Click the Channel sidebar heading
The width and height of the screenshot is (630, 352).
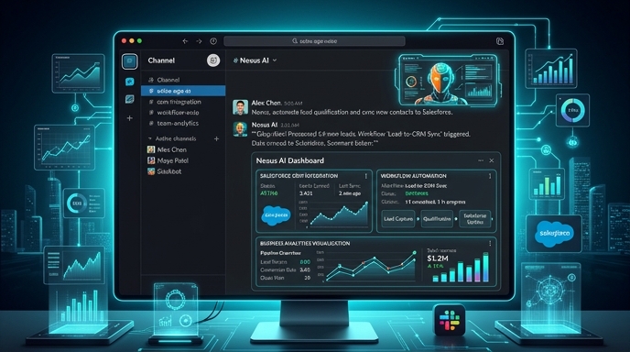161,60
